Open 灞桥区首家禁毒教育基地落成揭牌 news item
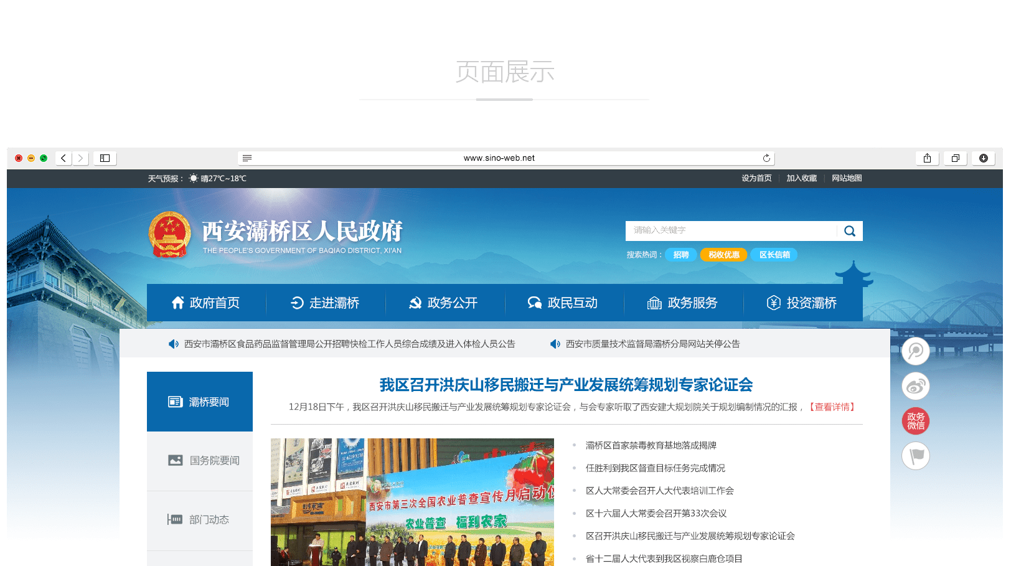 click(651, 445)
